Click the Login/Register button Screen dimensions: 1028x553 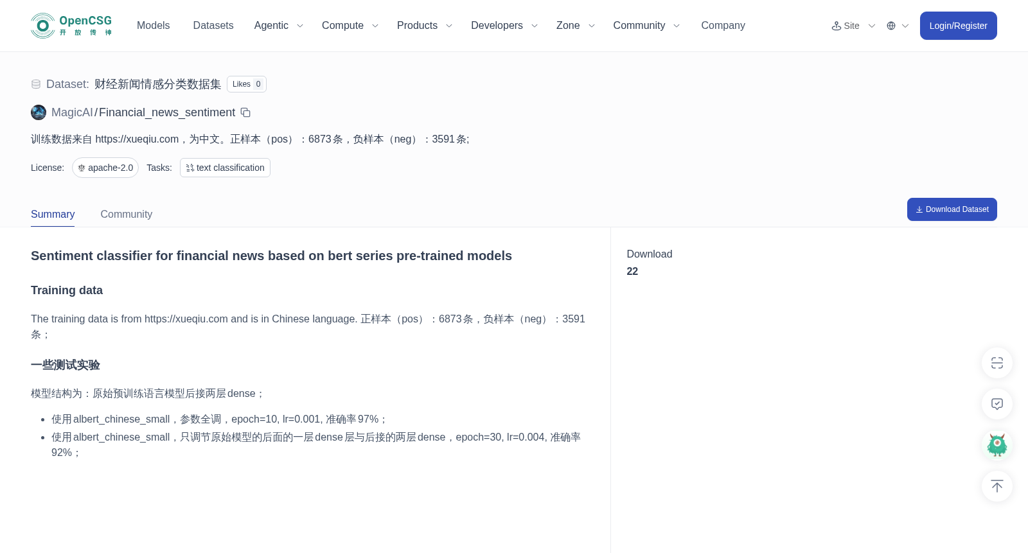[x=958, y=26]
